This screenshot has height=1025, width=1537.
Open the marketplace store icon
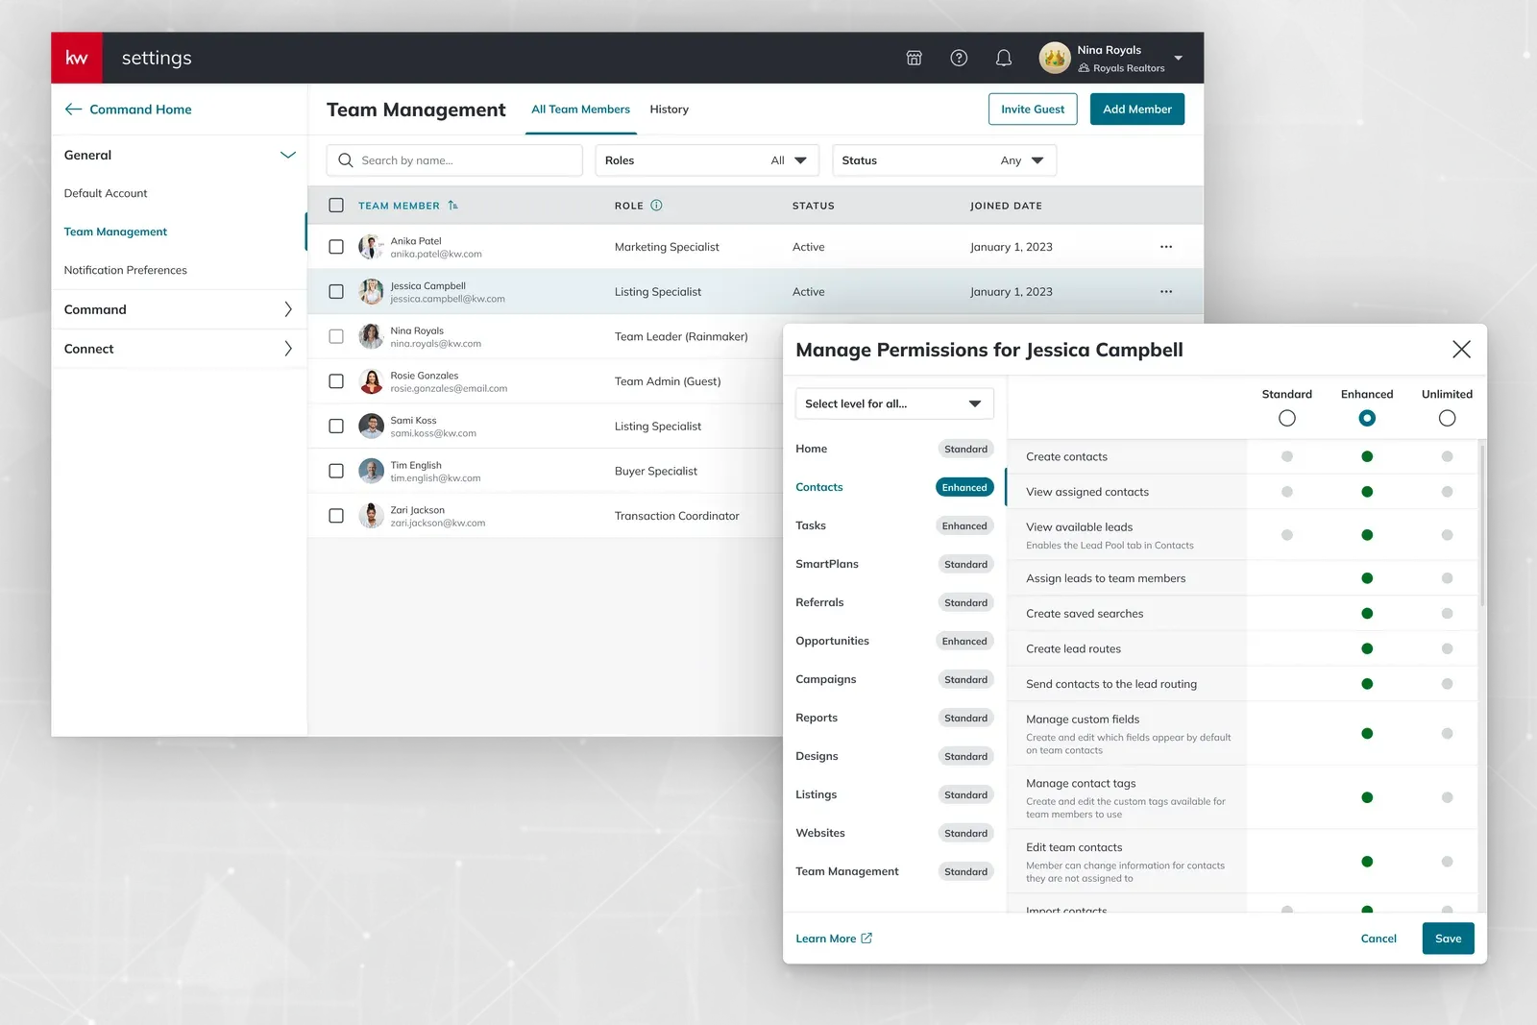(914, 58)
